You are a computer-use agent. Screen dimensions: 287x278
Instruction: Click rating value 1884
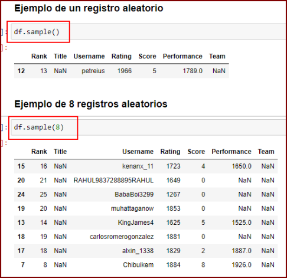174,264
